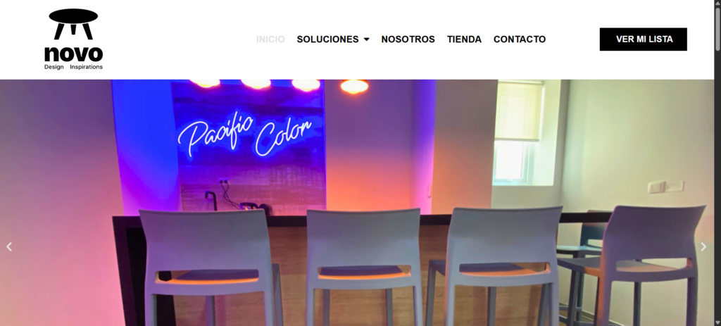Click the Pacific Color neon sign
The width and height of the screenshot is (721, 326).
[x=245, y=133]
